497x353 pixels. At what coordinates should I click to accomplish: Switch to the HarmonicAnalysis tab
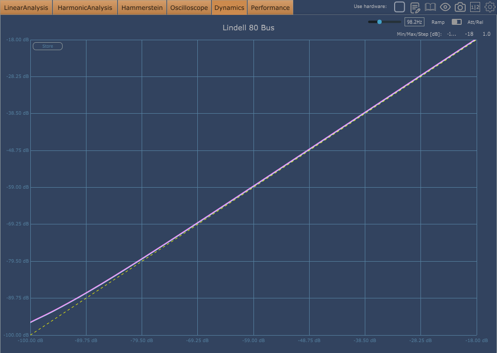click(85, 7)
